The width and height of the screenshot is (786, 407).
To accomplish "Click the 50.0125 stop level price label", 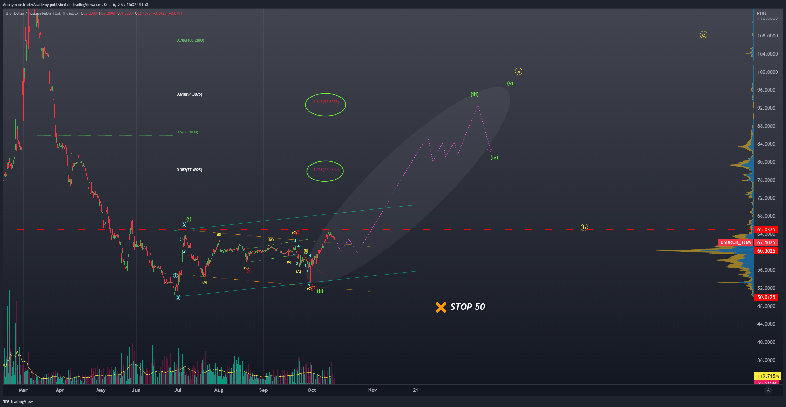I will click(766, 297).
